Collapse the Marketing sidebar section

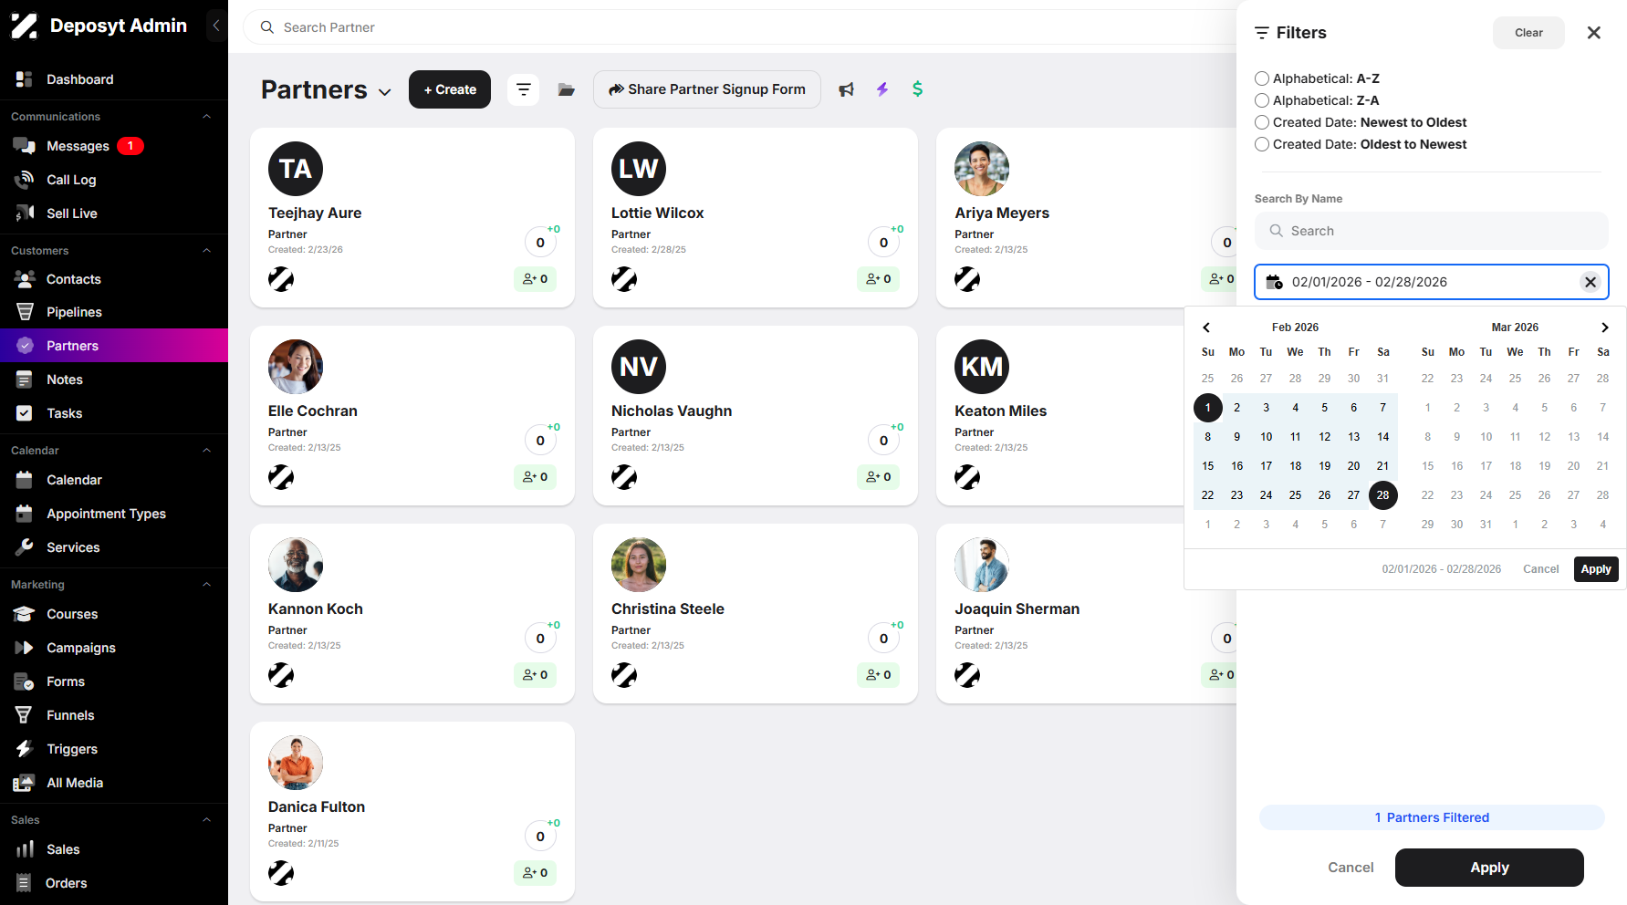[206, 585]
